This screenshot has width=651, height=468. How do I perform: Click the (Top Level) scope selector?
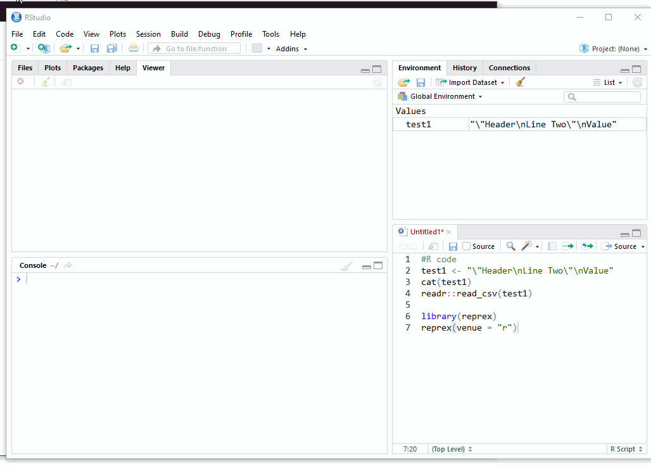tap(452, 449)
